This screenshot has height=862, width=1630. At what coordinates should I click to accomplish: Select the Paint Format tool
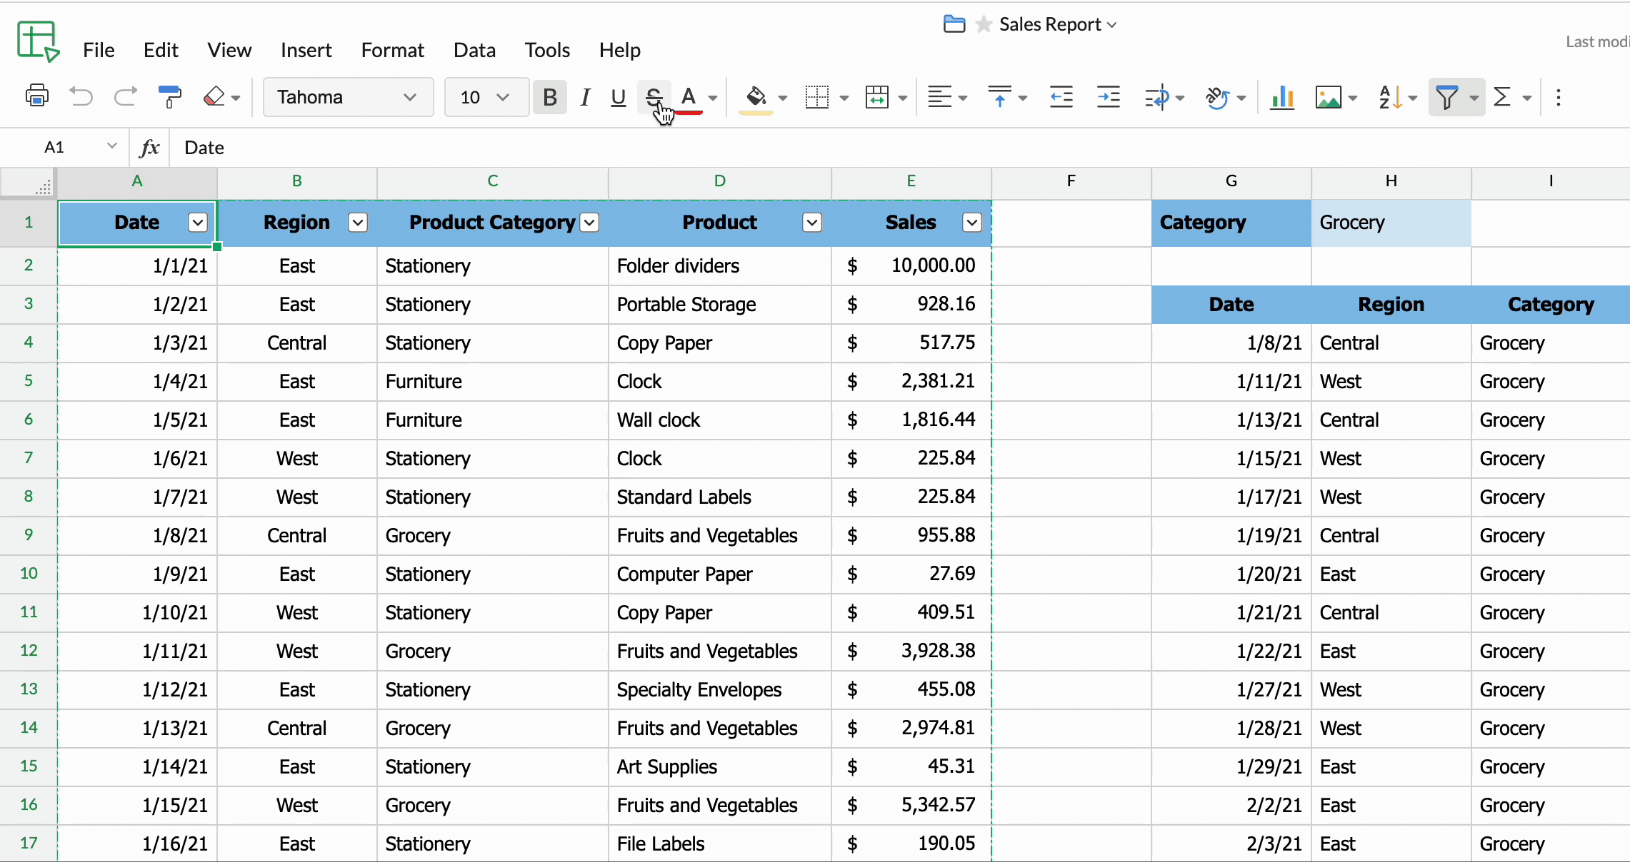tap(169, 96)
